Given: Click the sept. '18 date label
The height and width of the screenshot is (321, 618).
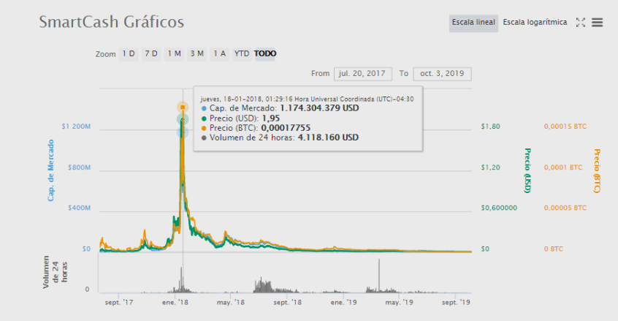Looking at the screenshot, I should coord(287,303).
